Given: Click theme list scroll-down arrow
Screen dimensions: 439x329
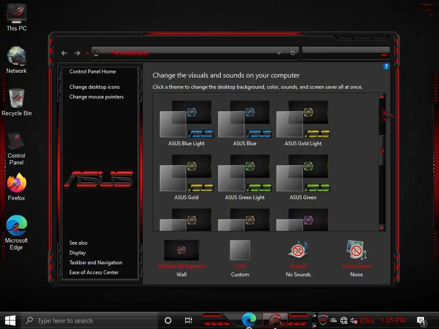Looking at the screenshot, I should 382,228.
